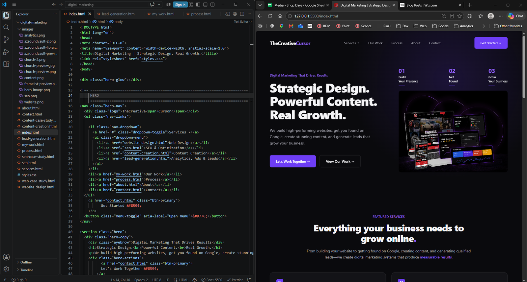Screen dimensions: 527x282
Task: Toggle the VS Code secondary side bar
Action: (x=212, y=5)
